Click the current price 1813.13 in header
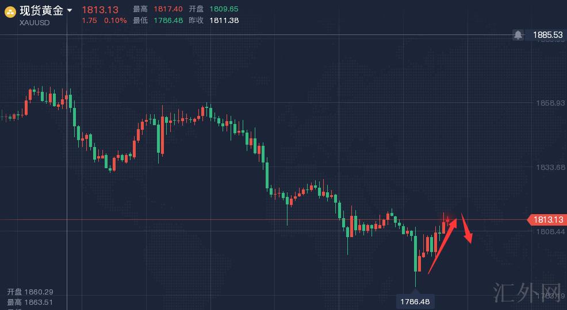Viewport: 567px width, 310px height. 100,10
